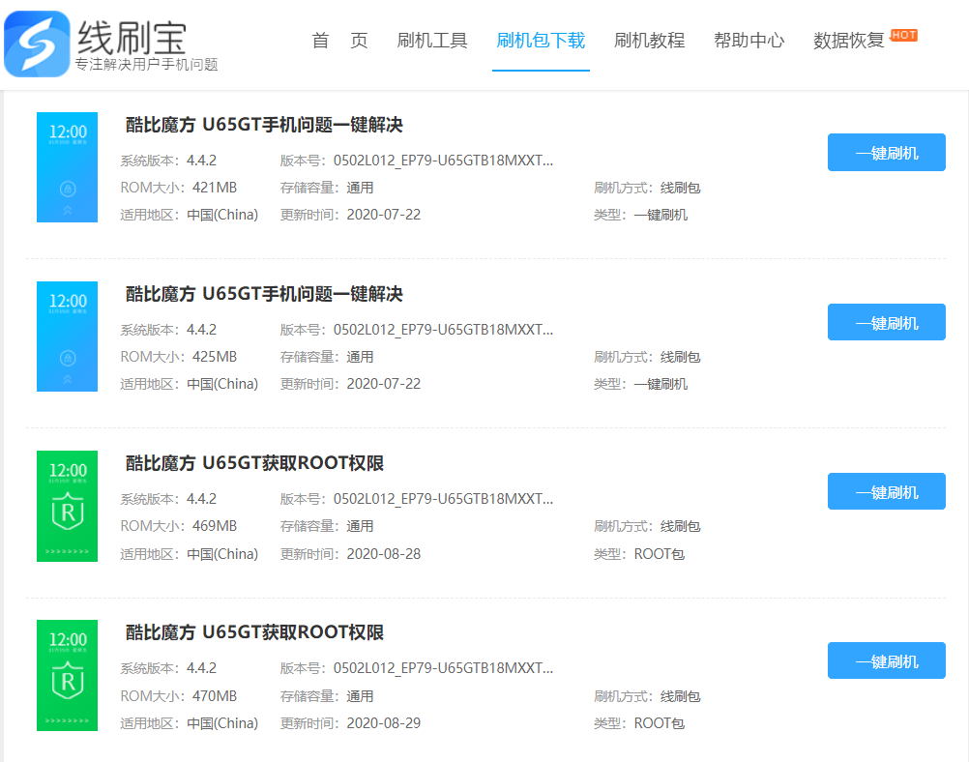Click 一键刷机 for the 425MB ROM
Image resolution: width=969 pixels, height=762 pixels.
[x=886, y=322]
